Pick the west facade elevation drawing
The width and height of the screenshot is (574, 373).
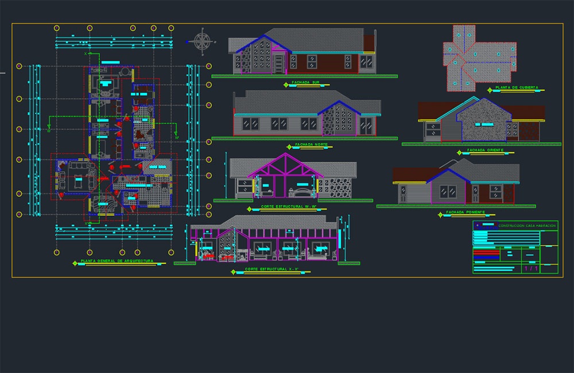pos(456,183)
